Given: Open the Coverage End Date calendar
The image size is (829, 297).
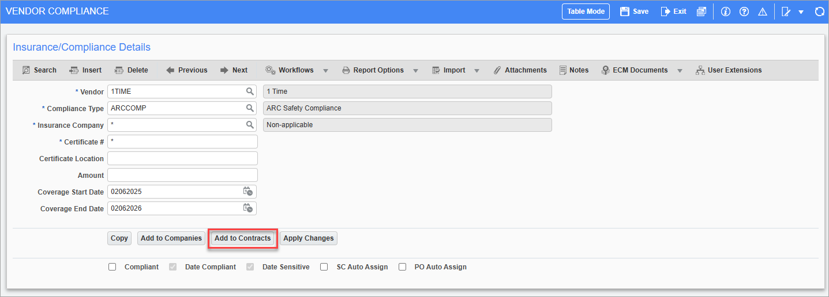Looking at the screenshot, I should 248,208.
